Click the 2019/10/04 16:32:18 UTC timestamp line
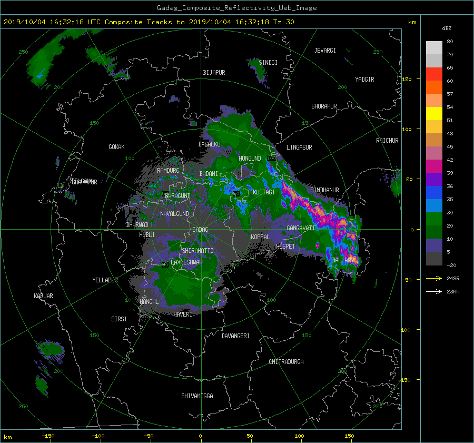This screenshot has height=443, width=474. [x=149, y=22]
